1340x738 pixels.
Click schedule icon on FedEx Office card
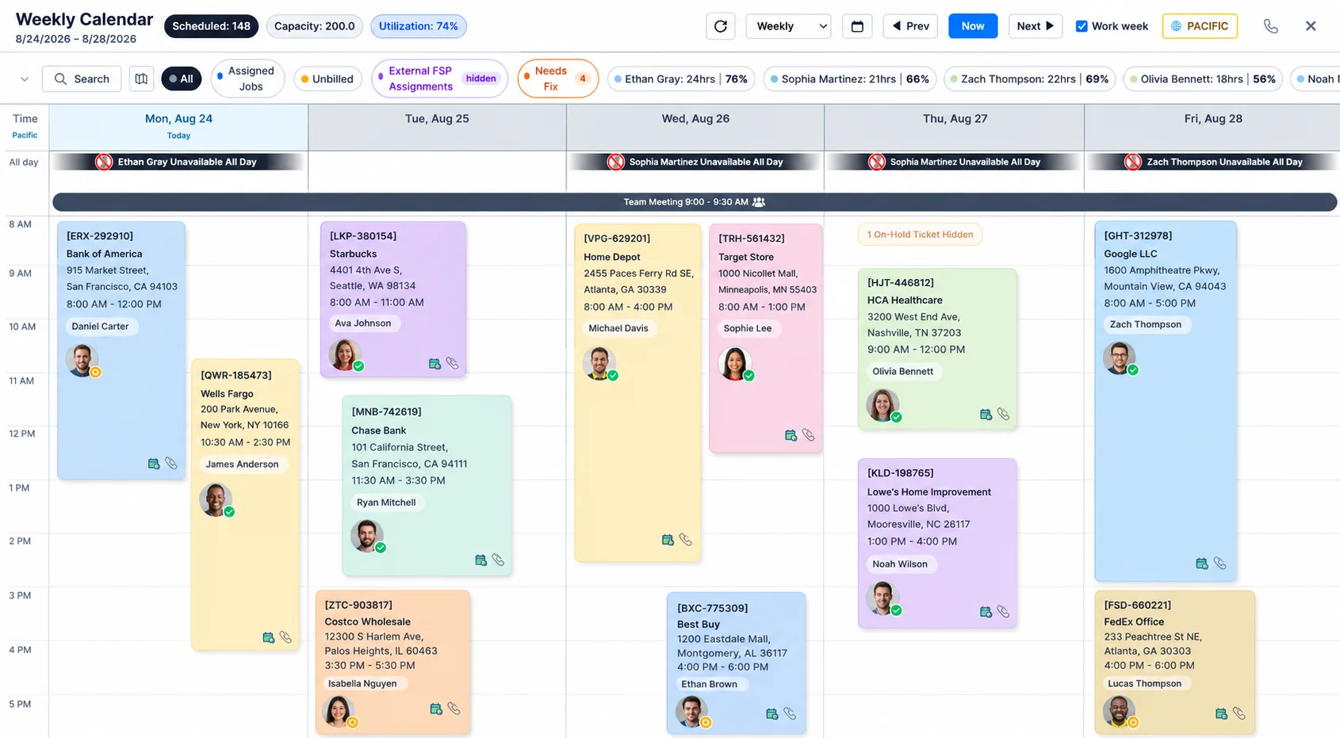pos(1221,713)
